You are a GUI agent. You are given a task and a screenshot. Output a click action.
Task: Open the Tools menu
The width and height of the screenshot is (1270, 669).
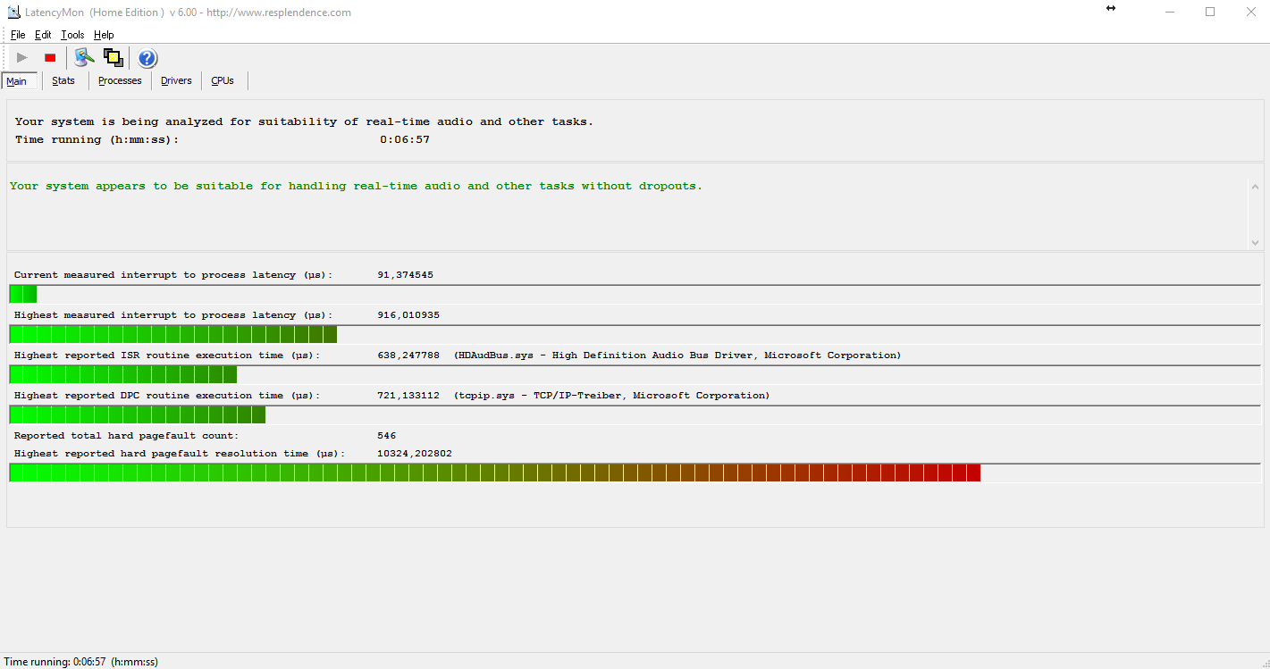[72, 35]
